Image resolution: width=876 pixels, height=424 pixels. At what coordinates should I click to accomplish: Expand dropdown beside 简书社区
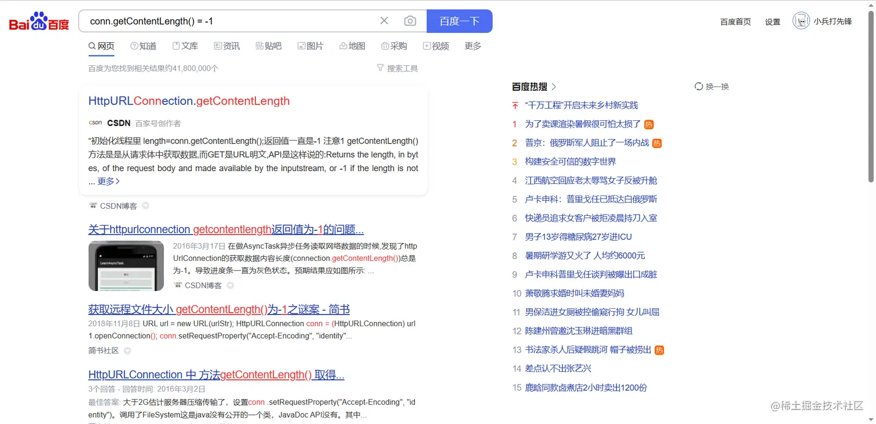click(127, 351)
